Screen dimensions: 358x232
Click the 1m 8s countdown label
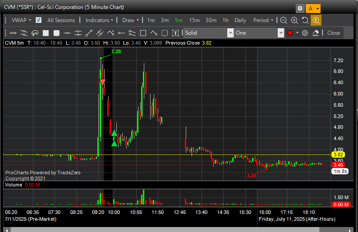tap(340, 171)
